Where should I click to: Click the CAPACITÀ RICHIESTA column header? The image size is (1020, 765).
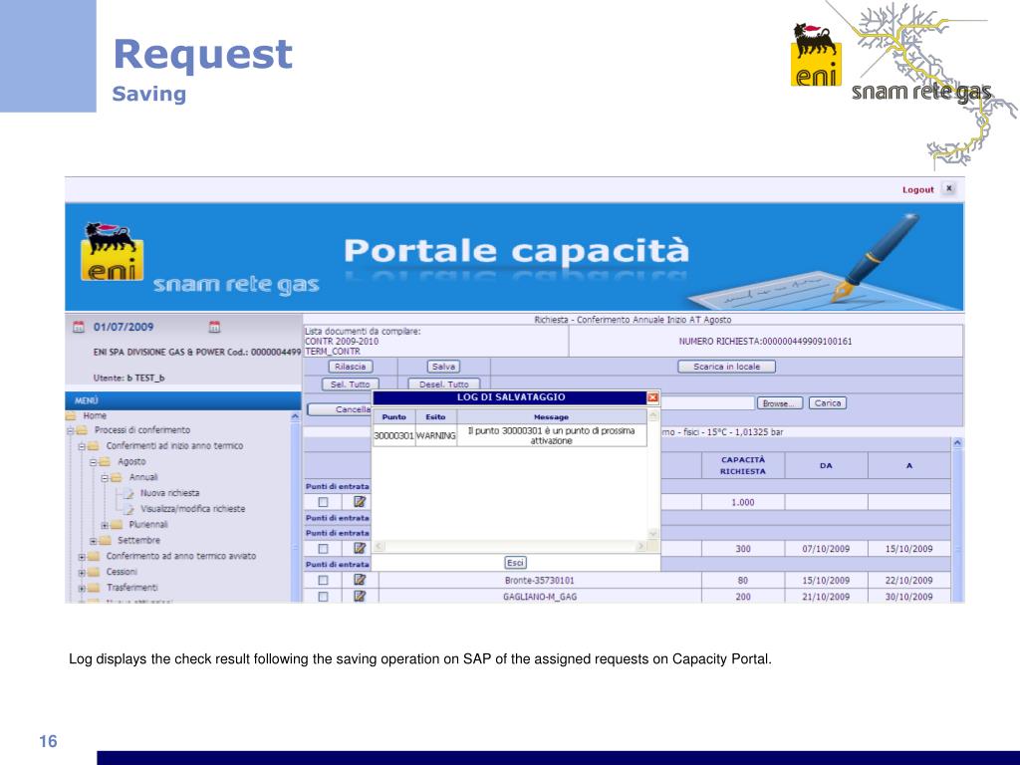click(743, 465)
